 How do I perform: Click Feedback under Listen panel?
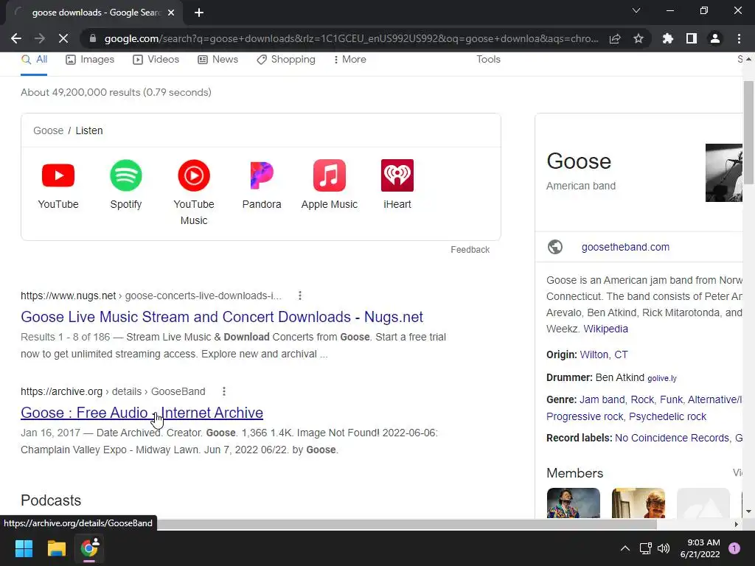point(470,249)
